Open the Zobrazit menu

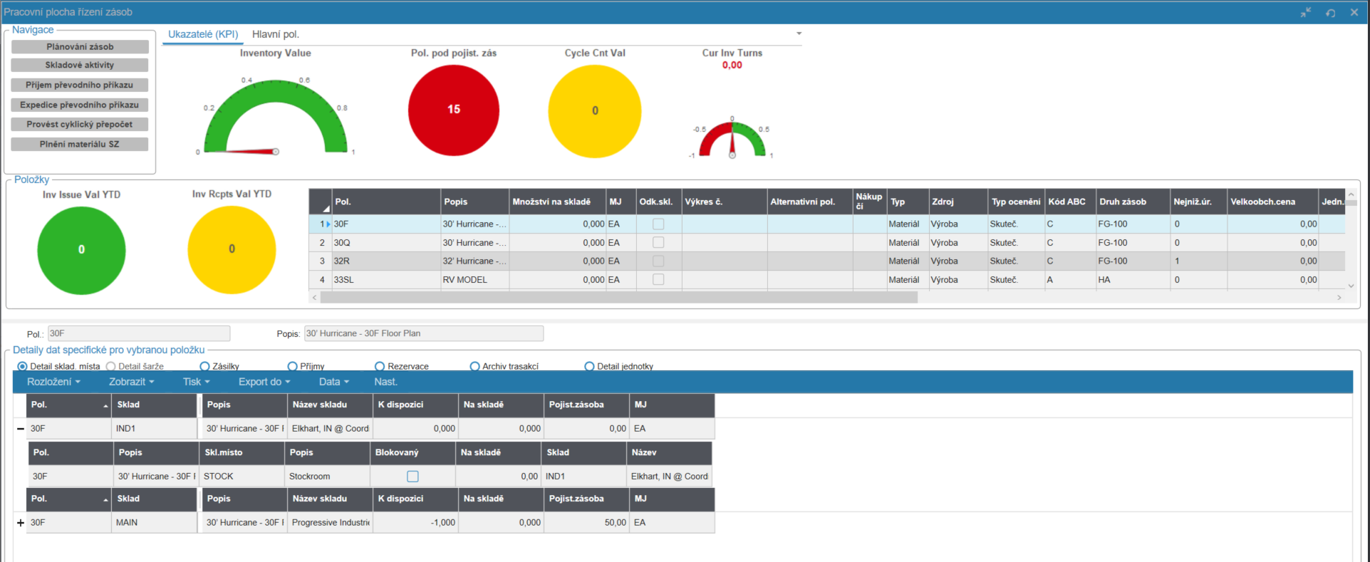[131, 382]
